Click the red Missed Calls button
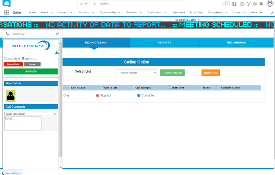 click(13, 64)
